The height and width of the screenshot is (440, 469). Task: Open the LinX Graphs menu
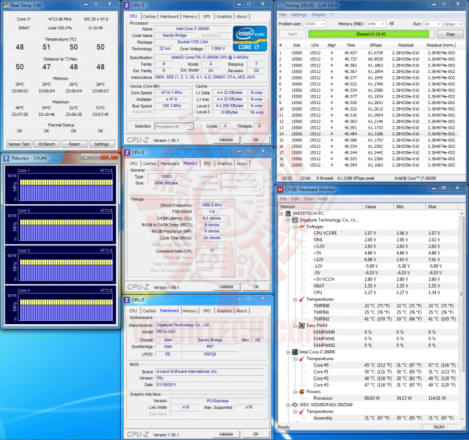tap(319, 15)
